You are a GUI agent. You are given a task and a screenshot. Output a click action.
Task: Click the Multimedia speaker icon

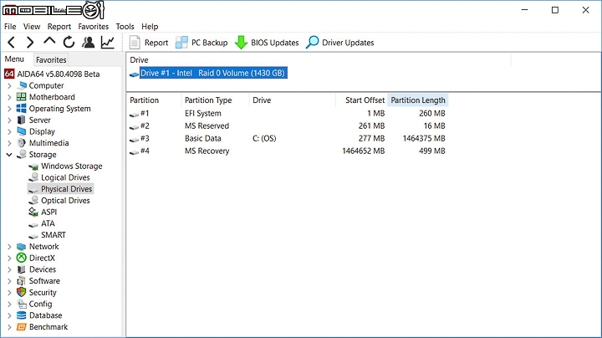pyautogui.click(x=22, y=143)
